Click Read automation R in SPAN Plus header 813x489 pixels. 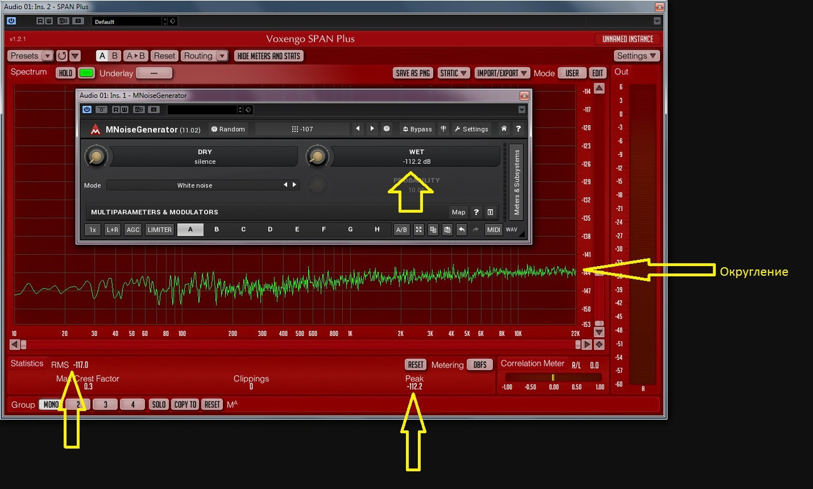pos(41,21)
